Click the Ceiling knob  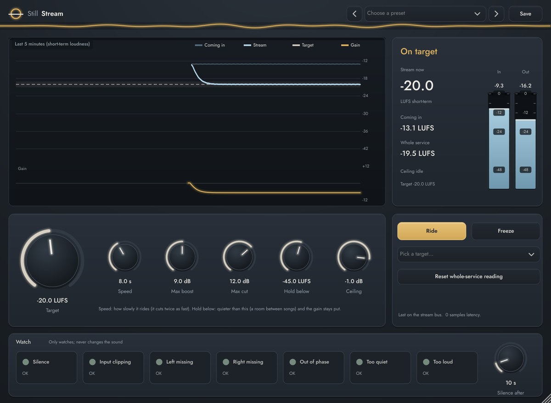(354, 257)
